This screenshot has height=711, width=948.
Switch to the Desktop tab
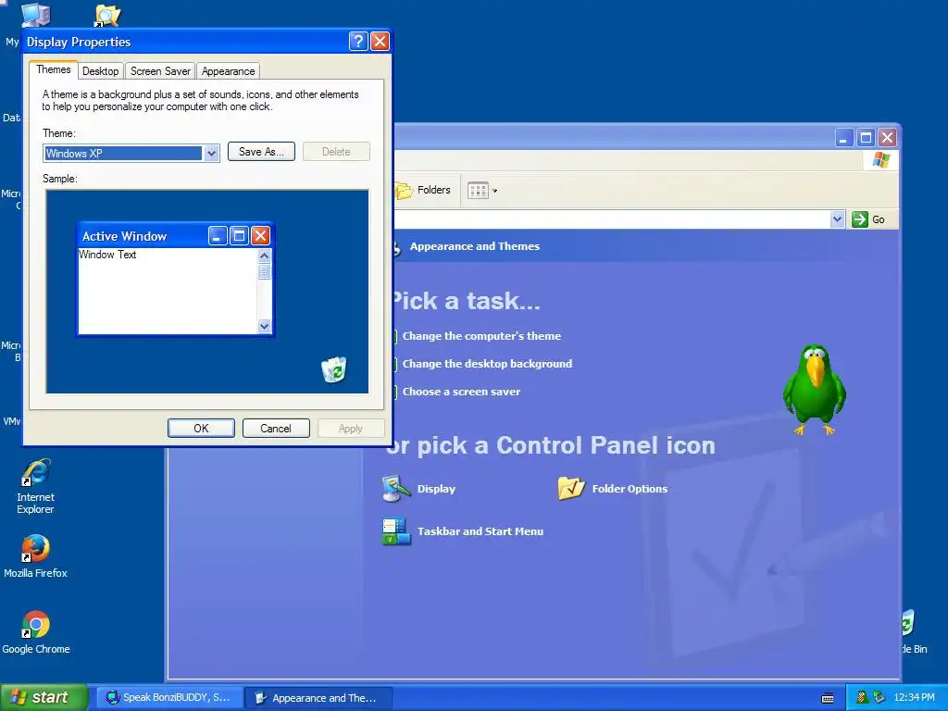(x=100, y=71)
